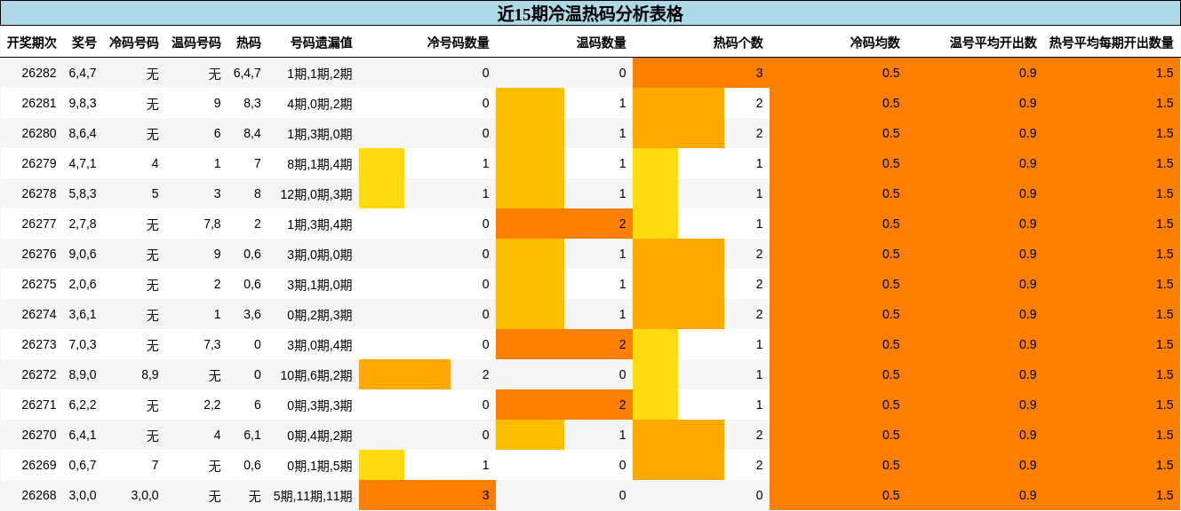Click the draw number 2,7,8
Image resolution: width=1181 pixels, height=511 pixels.
[83, 224]
